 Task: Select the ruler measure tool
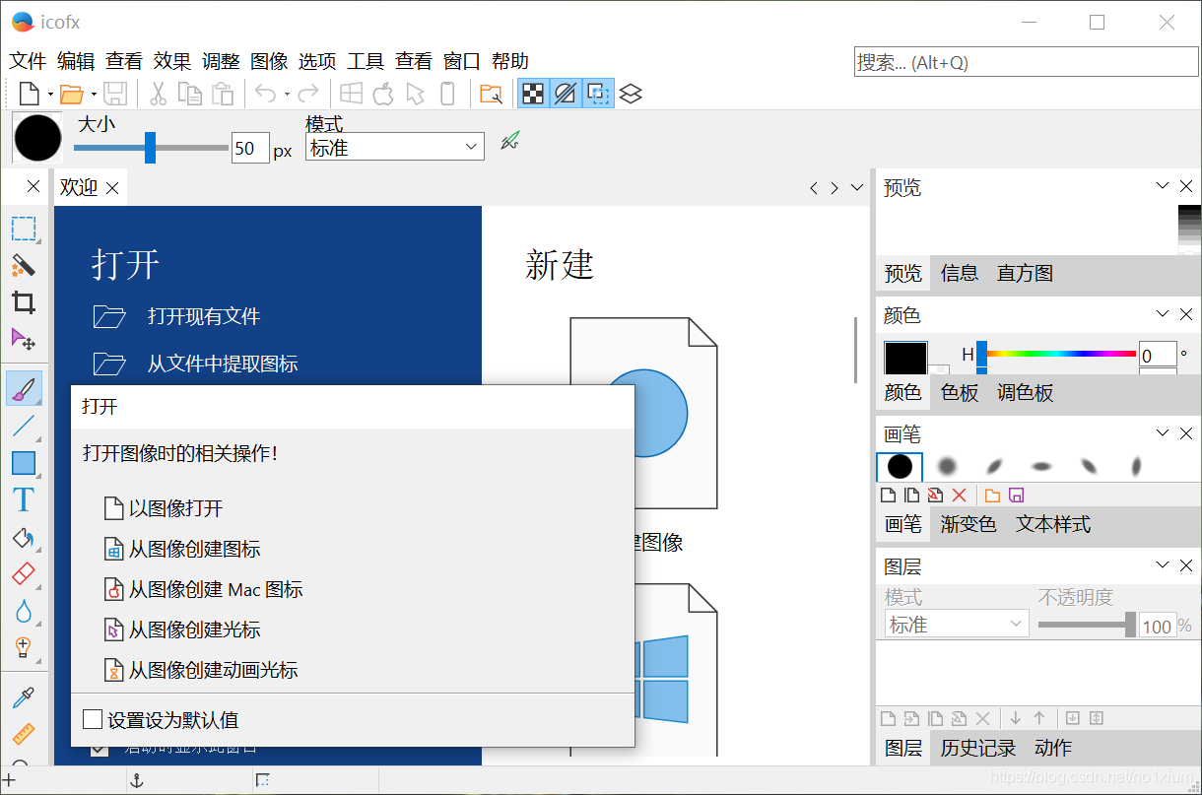pos(24,734)
